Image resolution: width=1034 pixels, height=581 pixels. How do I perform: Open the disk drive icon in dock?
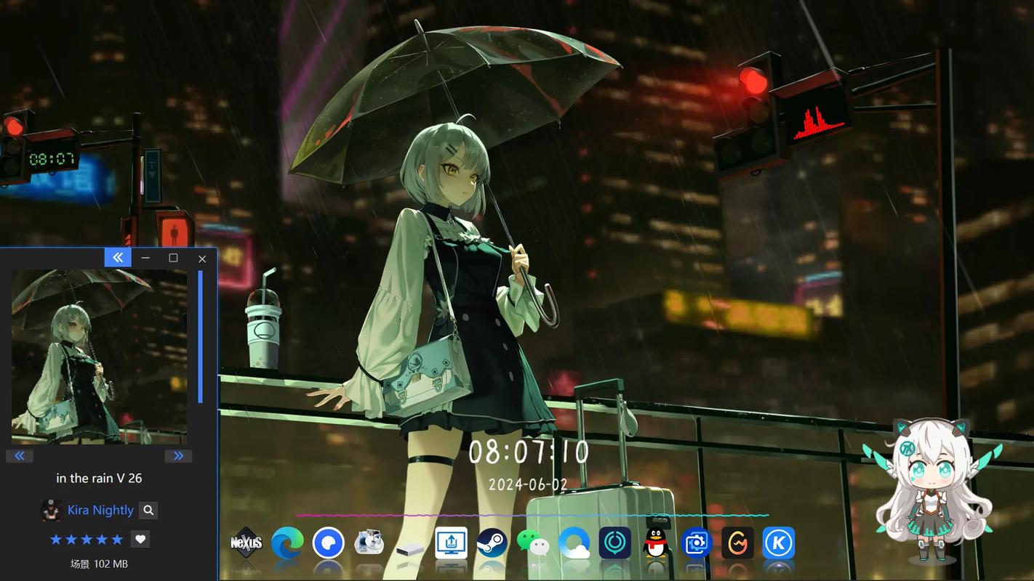pos(410,548)
